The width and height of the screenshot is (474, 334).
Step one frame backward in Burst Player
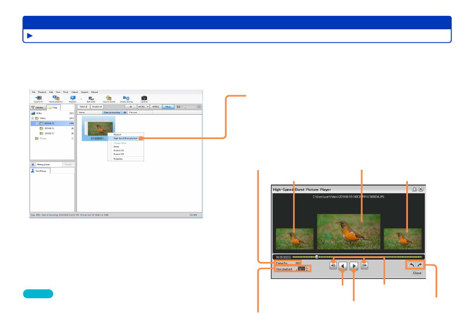point(333,266)
